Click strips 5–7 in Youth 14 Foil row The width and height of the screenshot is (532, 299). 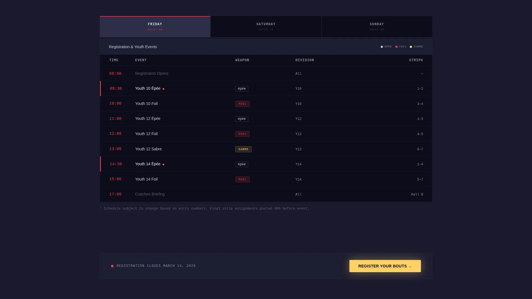[x=420, y=179]
